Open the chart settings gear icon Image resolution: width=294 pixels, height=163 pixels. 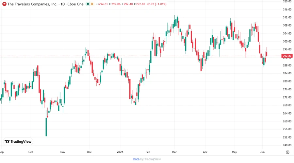(287, 152)
